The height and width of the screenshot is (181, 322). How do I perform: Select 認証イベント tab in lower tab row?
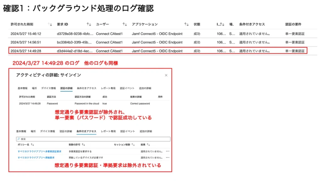point(127,131)
